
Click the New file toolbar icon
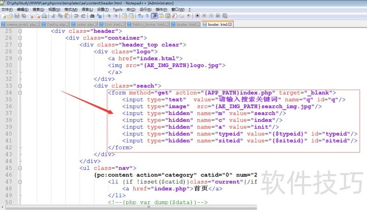(4, 16)
